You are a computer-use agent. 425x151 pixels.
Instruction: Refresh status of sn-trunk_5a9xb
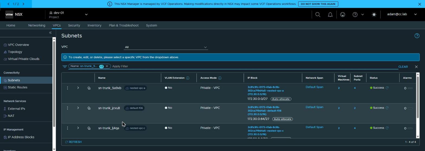[387, 88]
